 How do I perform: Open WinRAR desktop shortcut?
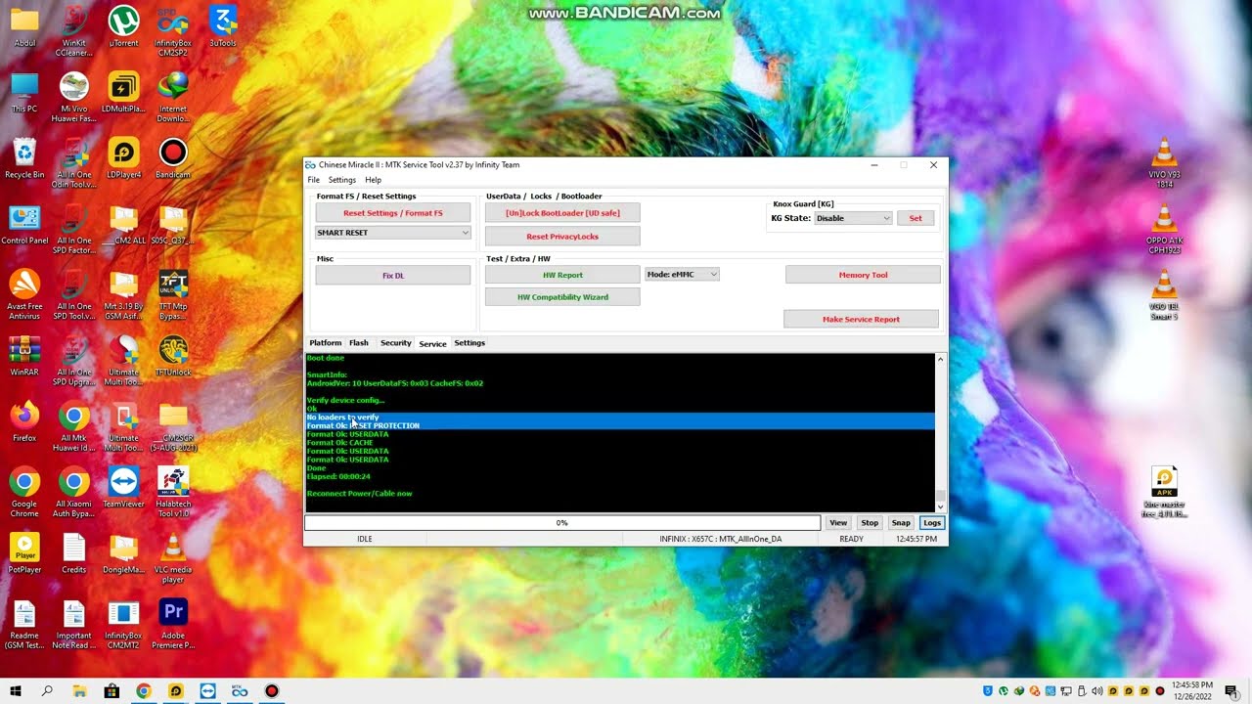(x=24, y=357)
